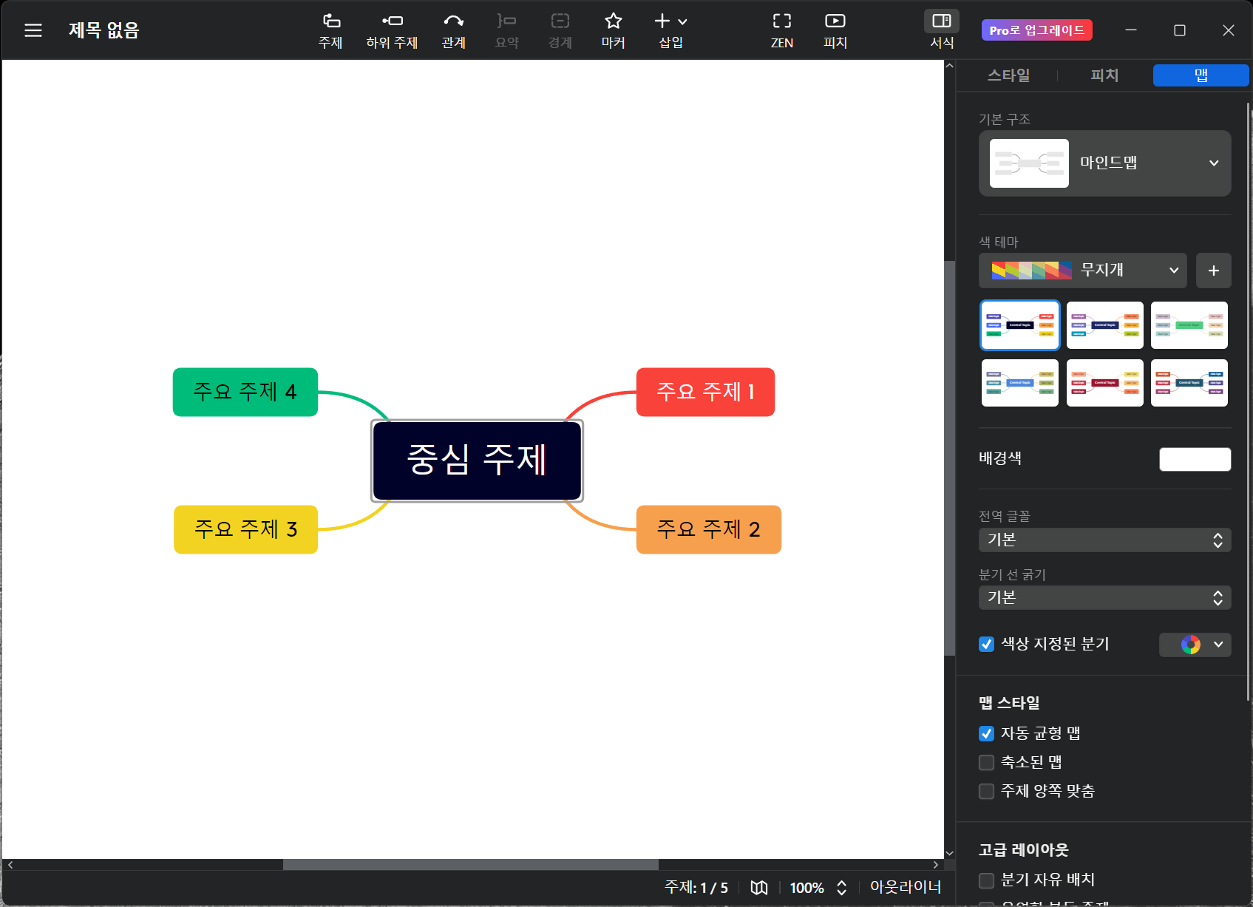Click the 경계 boundary tool
The height and width of the screenshot is (907, 1253).
560,30
